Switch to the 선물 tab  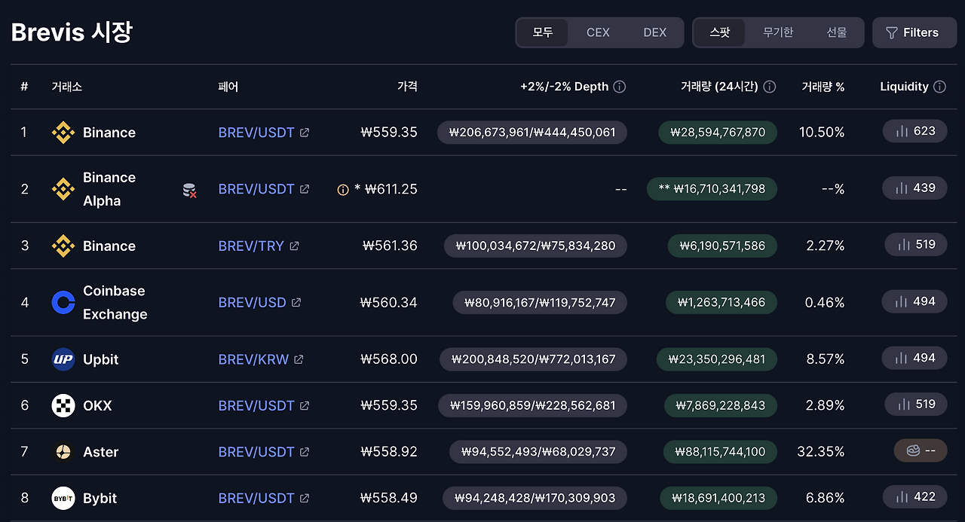pos(836,32)
